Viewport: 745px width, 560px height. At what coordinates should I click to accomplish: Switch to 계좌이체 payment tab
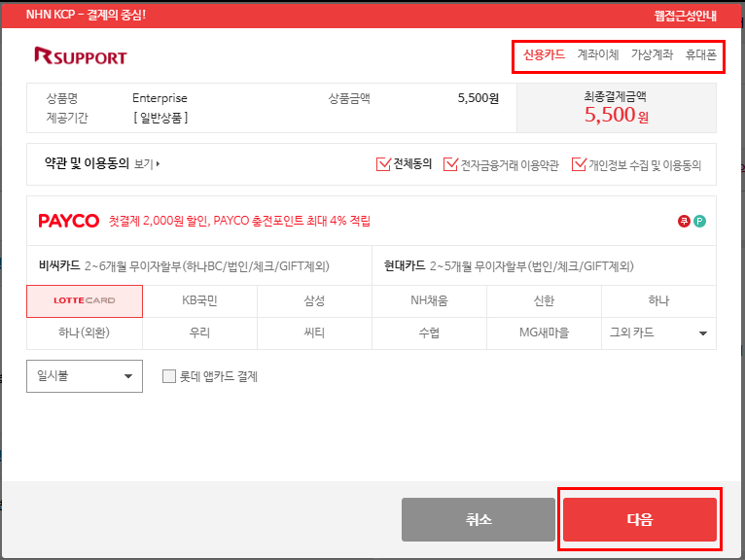[x=598, y=54]
